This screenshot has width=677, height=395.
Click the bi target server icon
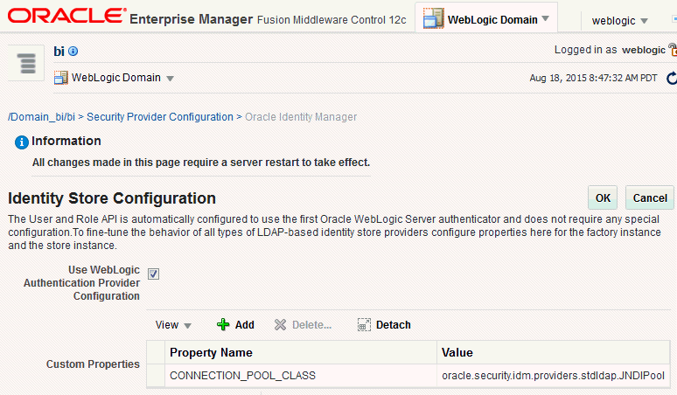27,64
